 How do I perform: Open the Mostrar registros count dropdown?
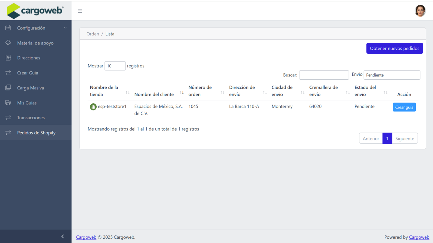[115, 66]
